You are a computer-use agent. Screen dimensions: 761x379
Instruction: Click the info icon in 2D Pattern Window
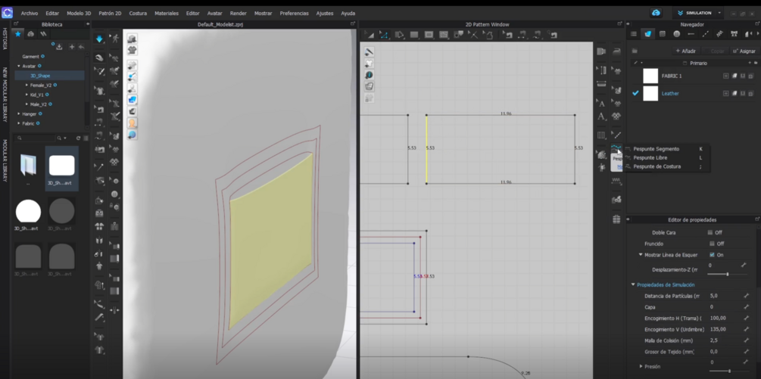pos(369,75)
